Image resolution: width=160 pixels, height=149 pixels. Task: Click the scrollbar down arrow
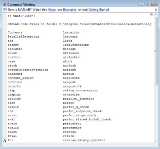(156, 140)
